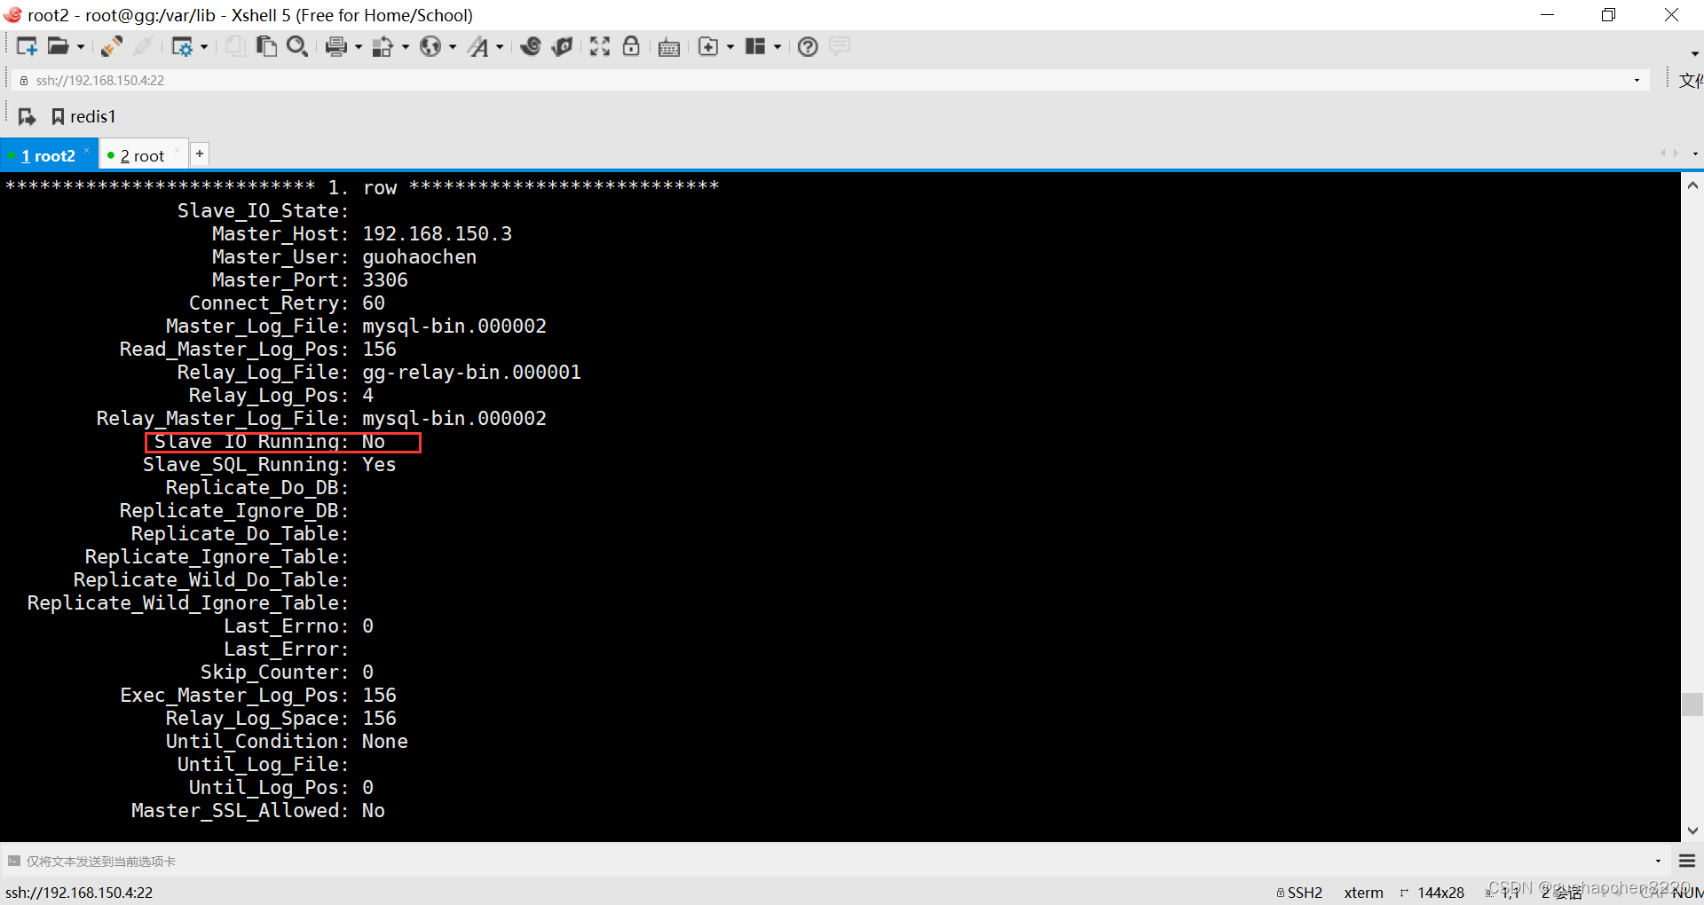Click the Encoding globe icon
The width and height of the screenshot is (1704, 905).
coord(430,46)
